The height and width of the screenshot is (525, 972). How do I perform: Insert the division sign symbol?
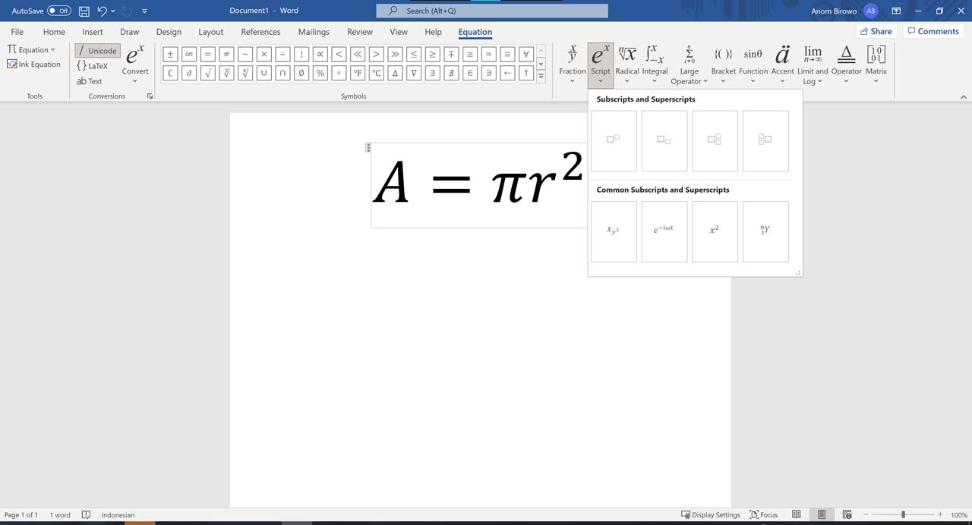point(282,54)
